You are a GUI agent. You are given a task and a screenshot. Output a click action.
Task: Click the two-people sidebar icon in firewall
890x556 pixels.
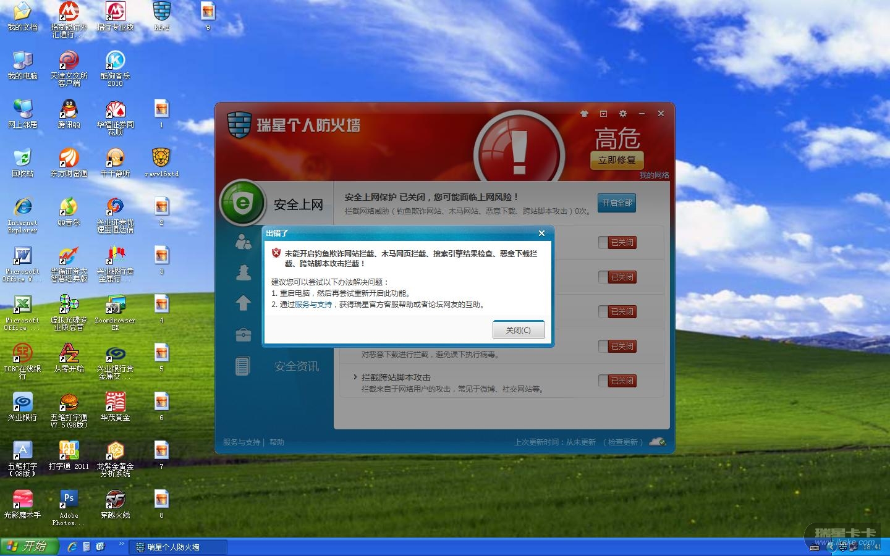(x=243, y=242)
